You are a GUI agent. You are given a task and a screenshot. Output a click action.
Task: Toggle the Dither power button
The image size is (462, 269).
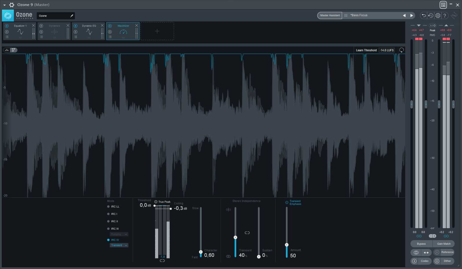[437, 261]
